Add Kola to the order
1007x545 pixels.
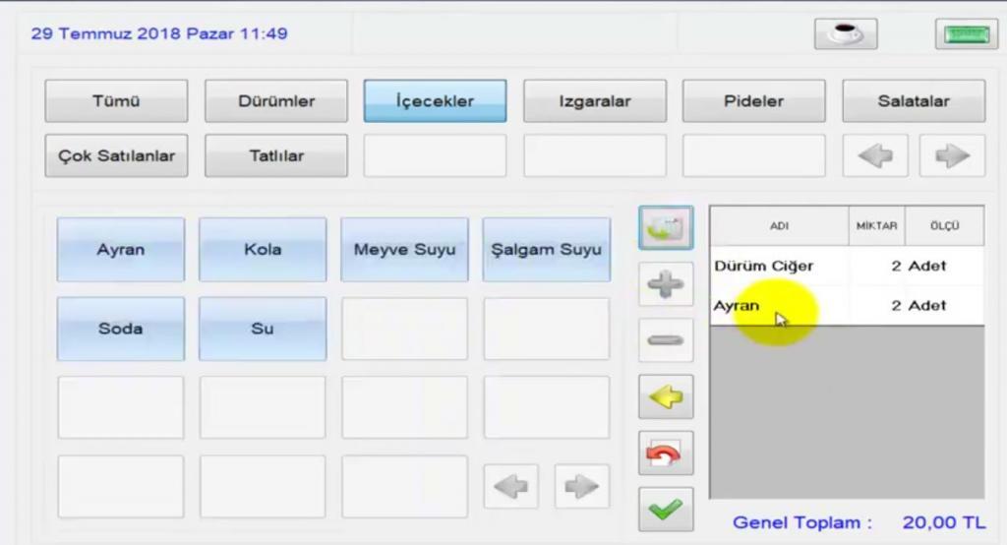263,249
